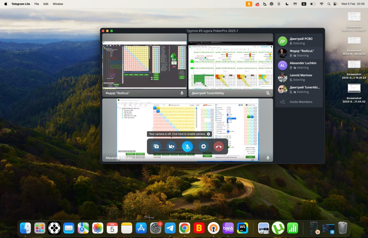The height and width of the screenshot is (238, 368).
Task: Click the battery status icon
Action: (313, 4)
